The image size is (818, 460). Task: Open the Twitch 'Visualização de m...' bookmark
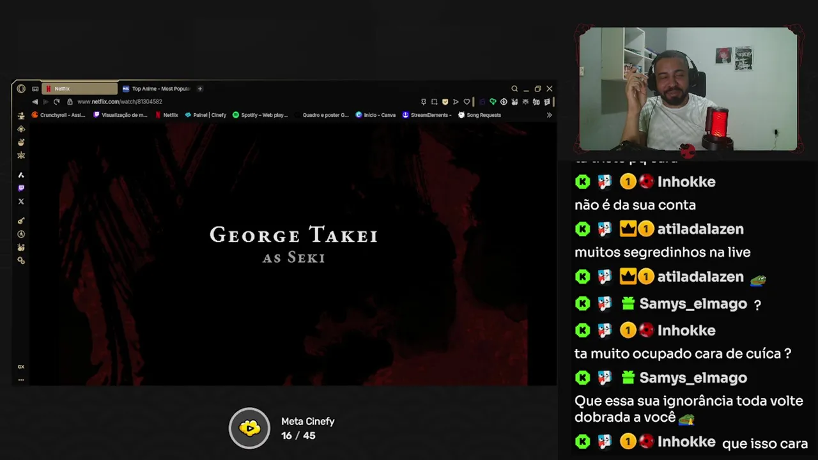[x=120, y=115]
